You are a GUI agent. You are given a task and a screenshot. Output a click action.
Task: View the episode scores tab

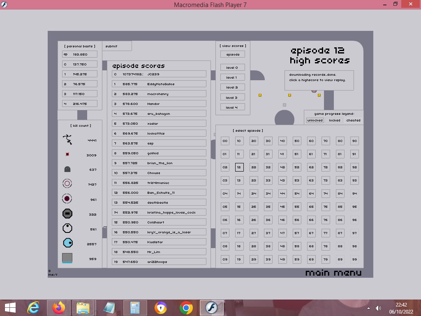pyautogui.click(x=232, y=54)
